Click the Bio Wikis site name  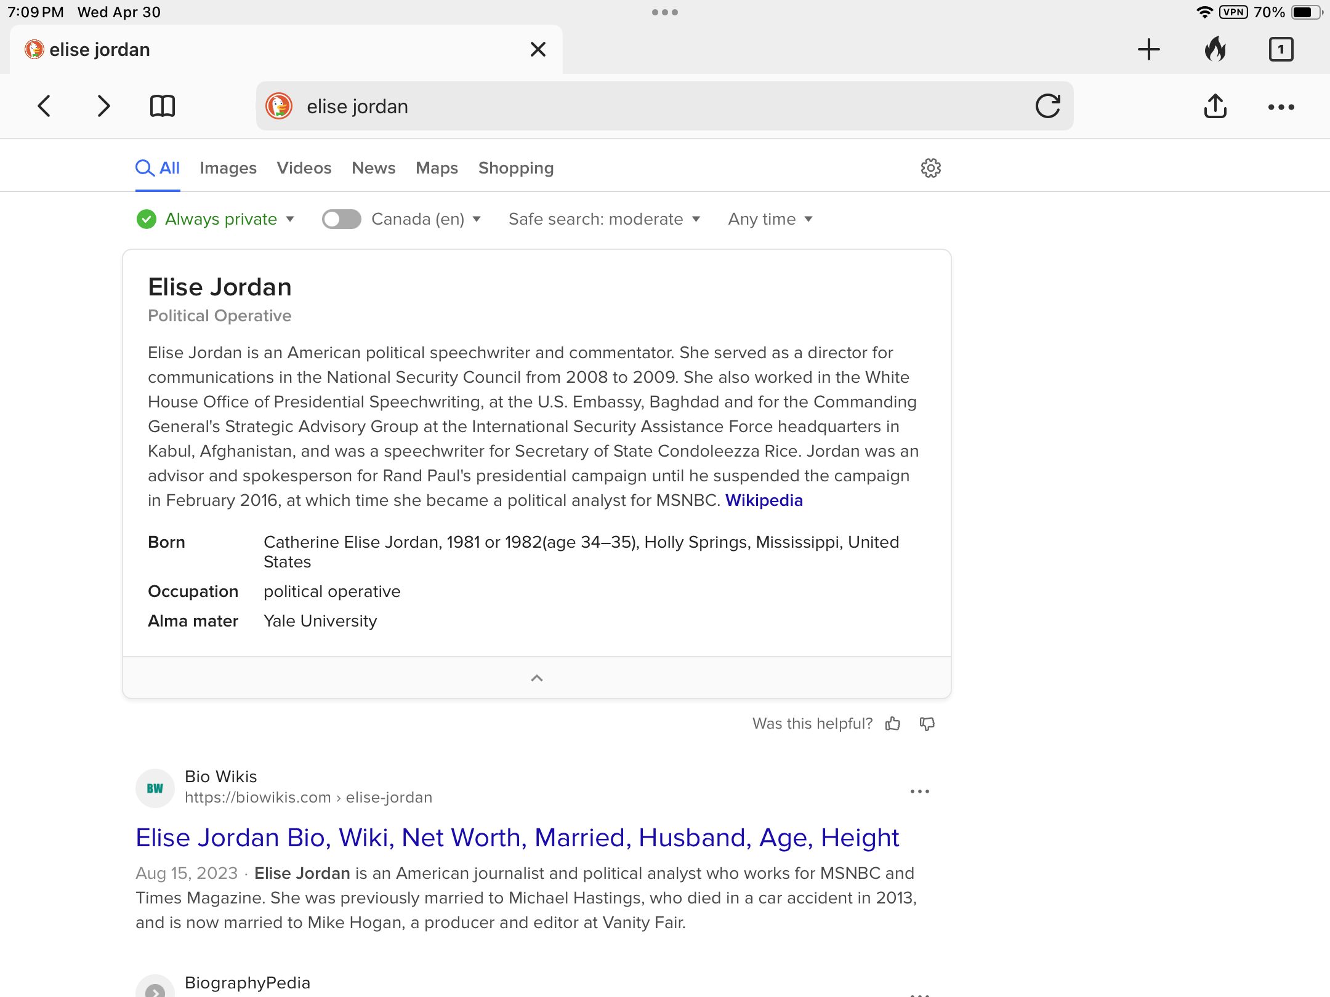tap(221, 777)
